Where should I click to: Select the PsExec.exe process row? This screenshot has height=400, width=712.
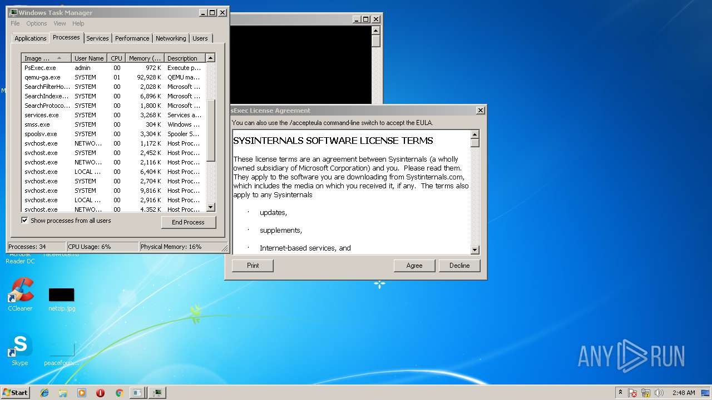(x=113, y=68)
